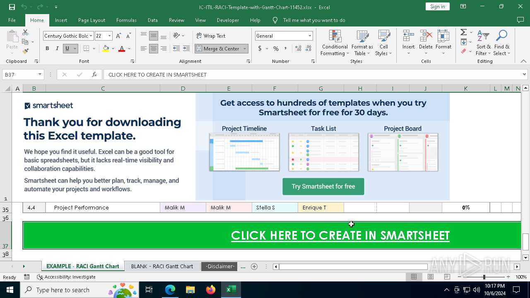The height and width of the screenshot is (298, 530).
Task: Apply the yellow fill color bucket
Action: click(x=106, y=48)
